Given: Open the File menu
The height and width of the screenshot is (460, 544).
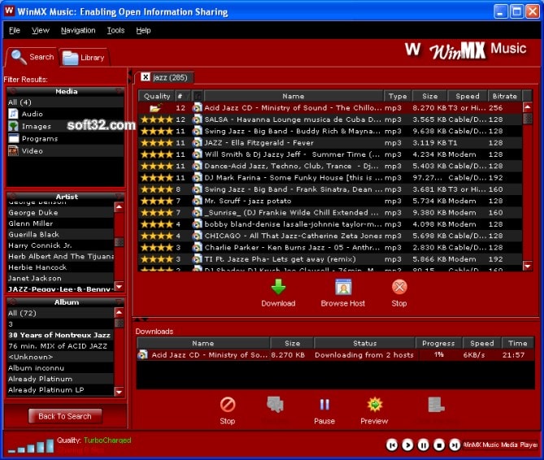Looking at the screenshot, I should (14, 31).
